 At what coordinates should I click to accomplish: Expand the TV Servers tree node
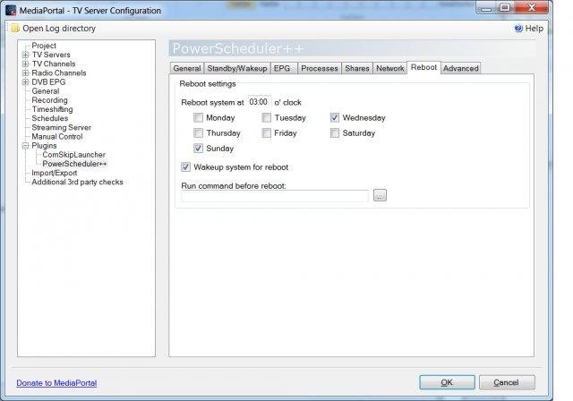pos(25,55)
